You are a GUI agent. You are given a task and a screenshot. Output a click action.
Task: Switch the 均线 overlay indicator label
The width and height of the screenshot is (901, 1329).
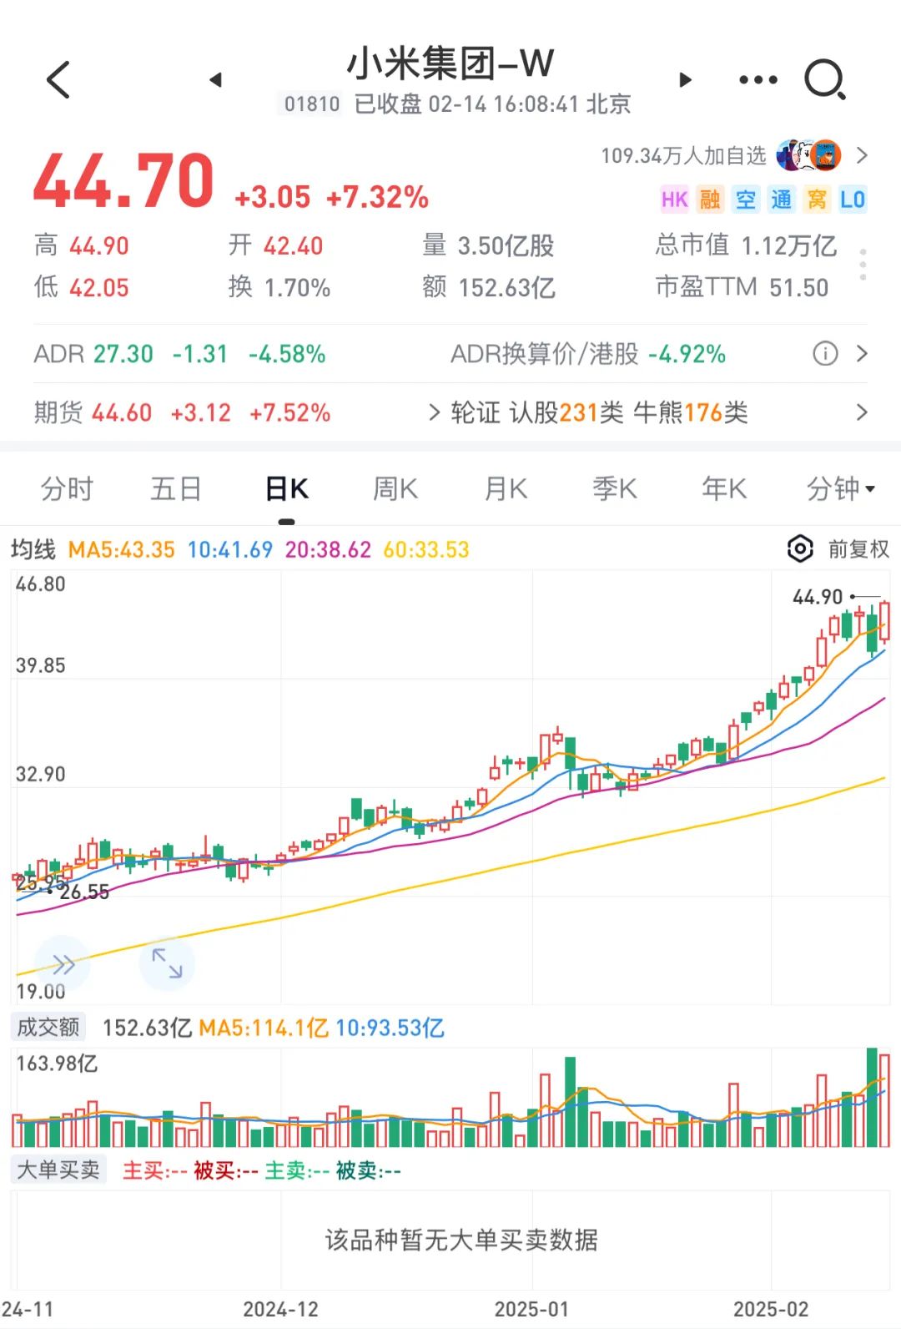(33, 549)
